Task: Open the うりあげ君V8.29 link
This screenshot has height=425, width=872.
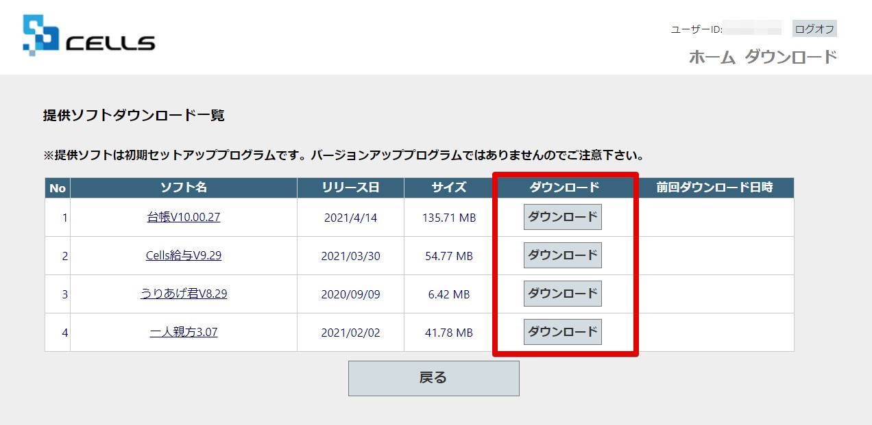Action: pos(184,294)
